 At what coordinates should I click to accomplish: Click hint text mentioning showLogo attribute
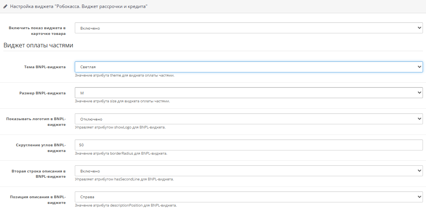[x=120, y=127]
